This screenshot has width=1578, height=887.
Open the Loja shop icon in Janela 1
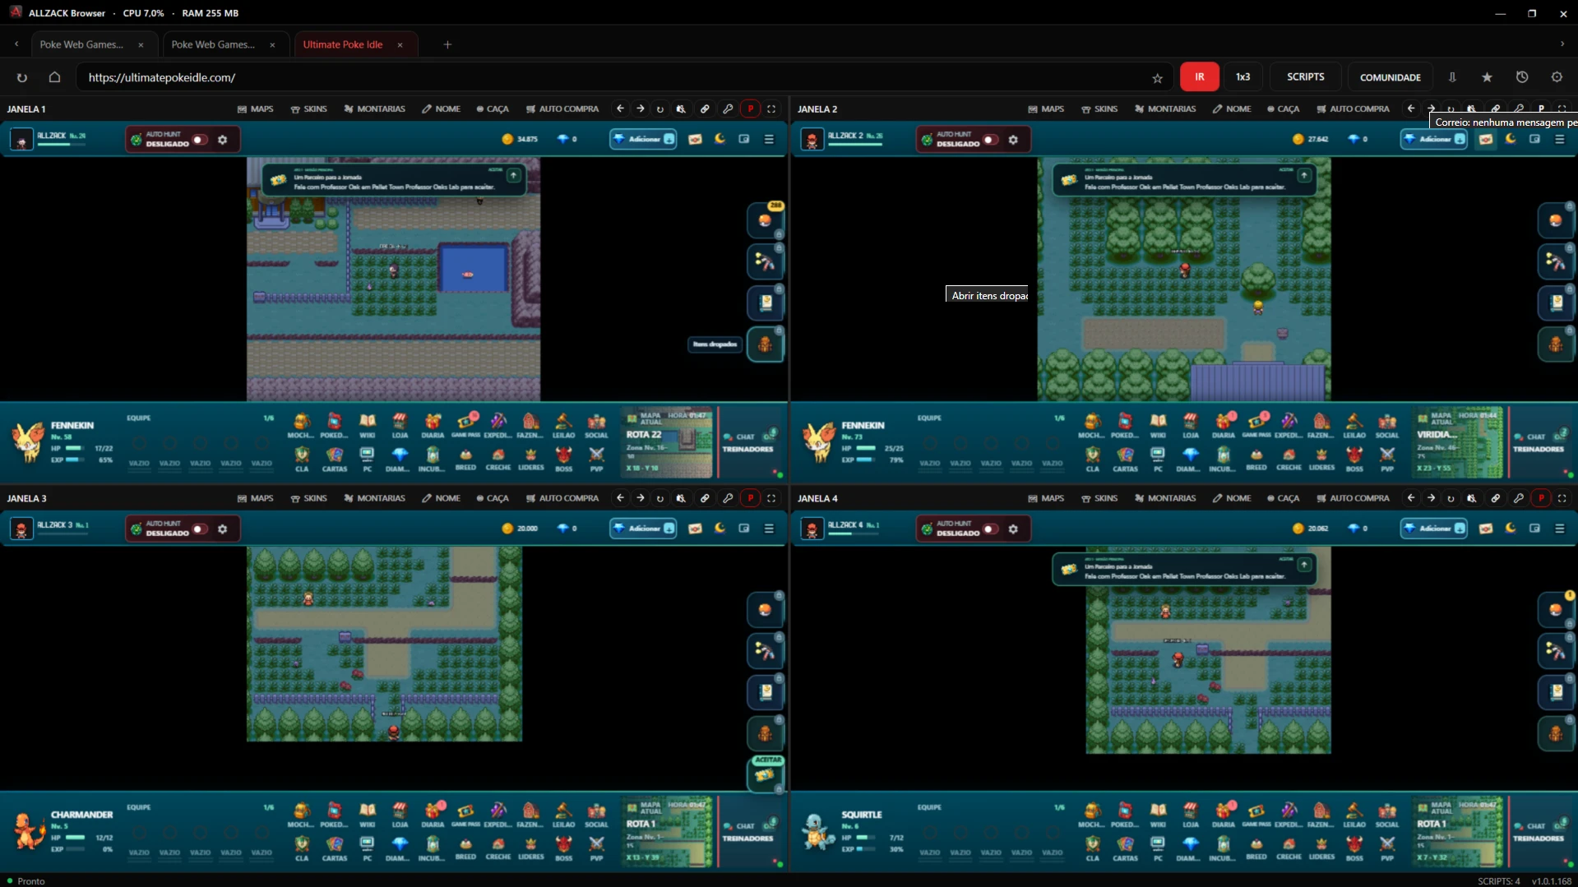coord(400,425)
